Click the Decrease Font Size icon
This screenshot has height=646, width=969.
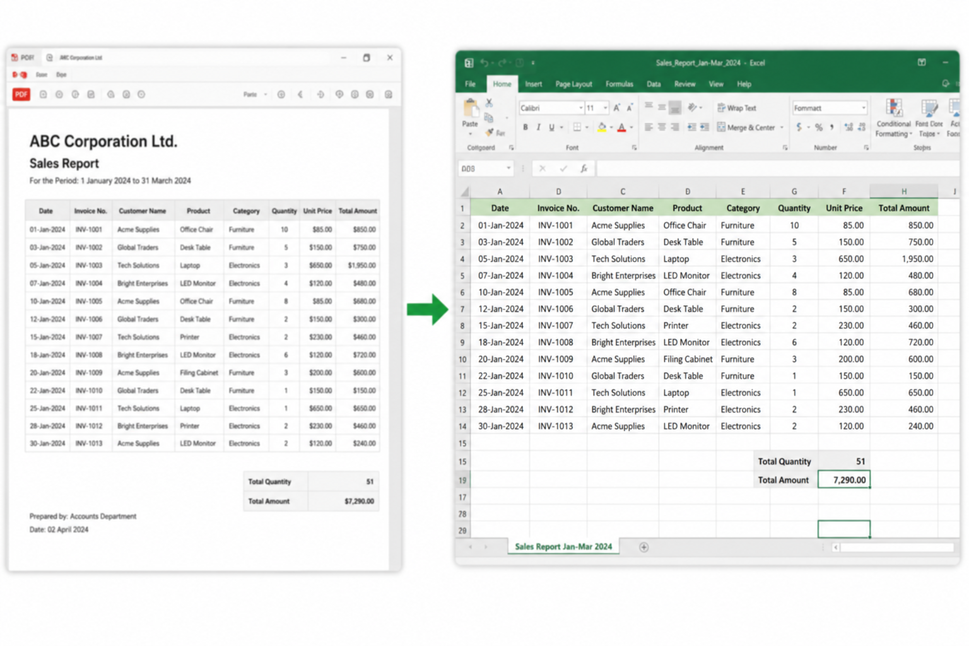630,108
